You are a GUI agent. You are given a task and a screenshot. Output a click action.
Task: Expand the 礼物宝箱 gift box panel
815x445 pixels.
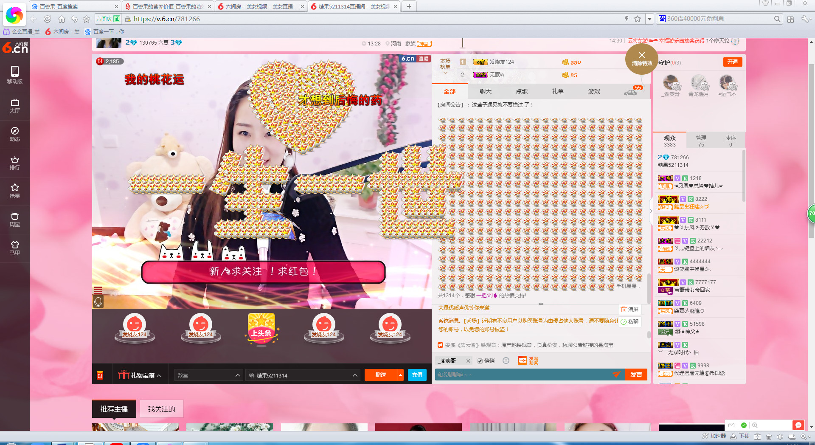click(x=141, y=375)
